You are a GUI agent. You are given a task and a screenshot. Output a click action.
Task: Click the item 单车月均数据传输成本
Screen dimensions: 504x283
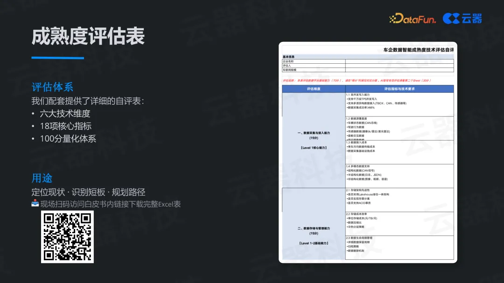coord(361,147)
